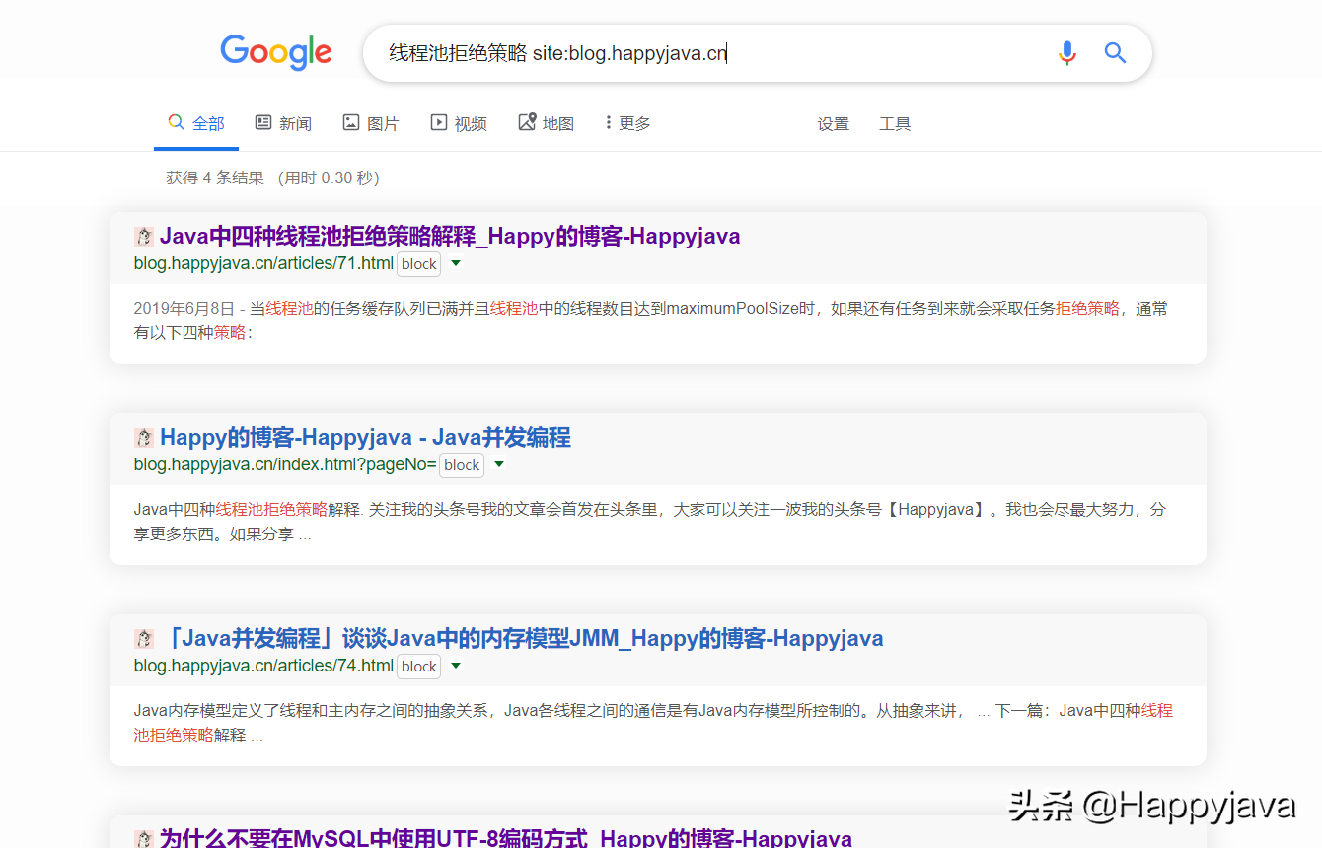Click the snippet text starting 'Java内存模型定义了线程'
The height and width of the screenshot is (848, 1322).
click(x=653, y=723)
